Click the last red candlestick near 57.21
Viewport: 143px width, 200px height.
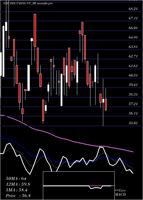click(106, 105)
